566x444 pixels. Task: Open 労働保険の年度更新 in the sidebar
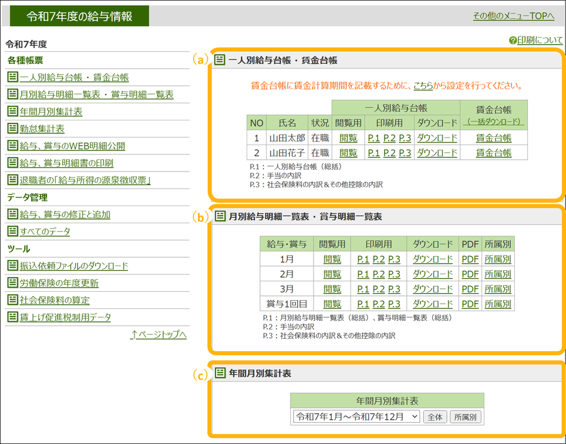[59, 283]
